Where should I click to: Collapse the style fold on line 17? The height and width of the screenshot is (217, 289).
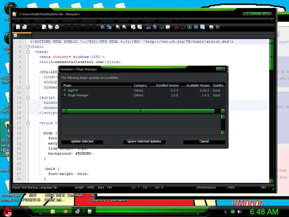28,123
